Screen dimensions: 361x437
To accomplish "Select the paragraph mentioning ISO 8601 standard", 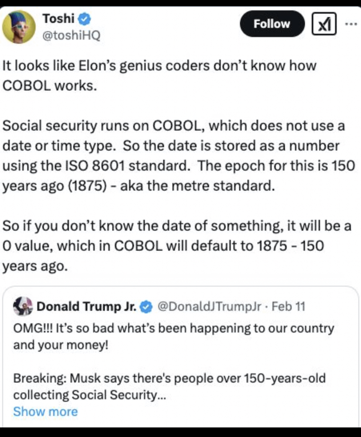I will (179, 156).
